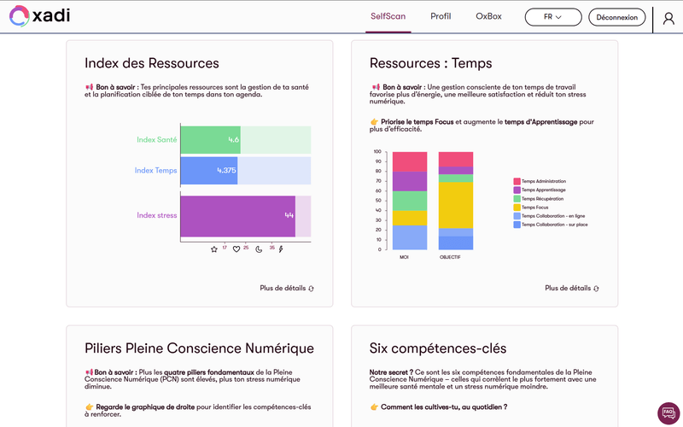Click the star icon under stress scale

click(x=214, y=249)
